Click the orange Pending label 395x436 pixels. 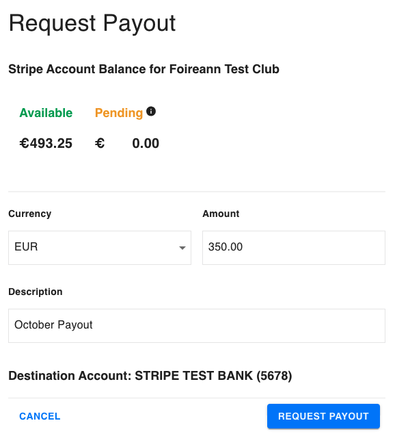[119, 113]
